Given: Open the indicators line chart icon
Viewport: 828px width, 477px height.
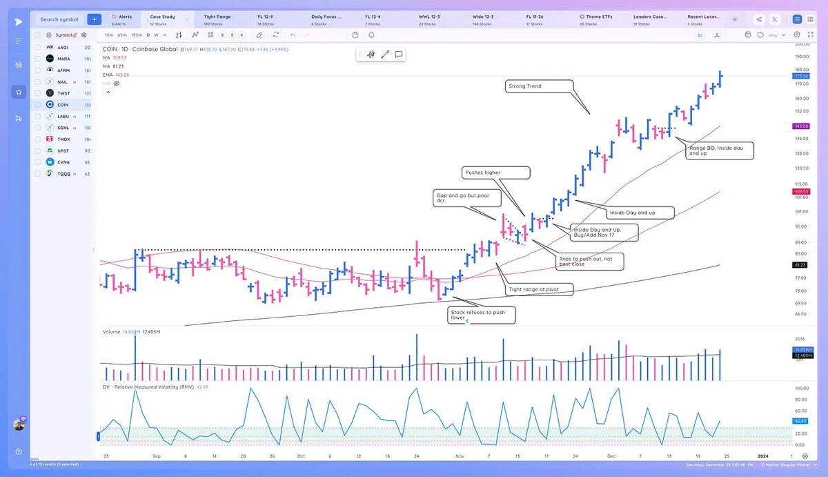Looking at the screenshot, I should tap(195, 35).
